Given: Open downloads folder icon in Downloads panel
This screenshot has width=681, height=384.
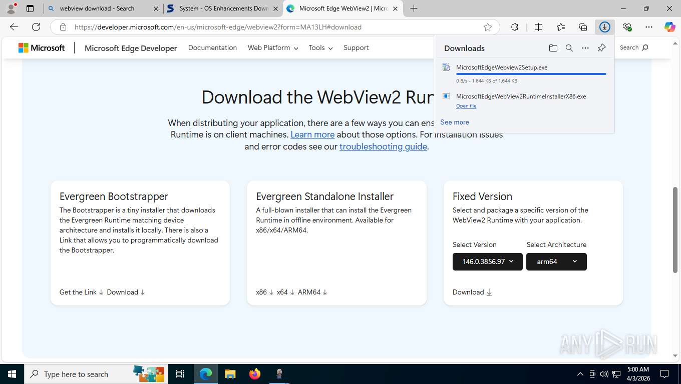Looking at the screenshot, I should [553, 48].
